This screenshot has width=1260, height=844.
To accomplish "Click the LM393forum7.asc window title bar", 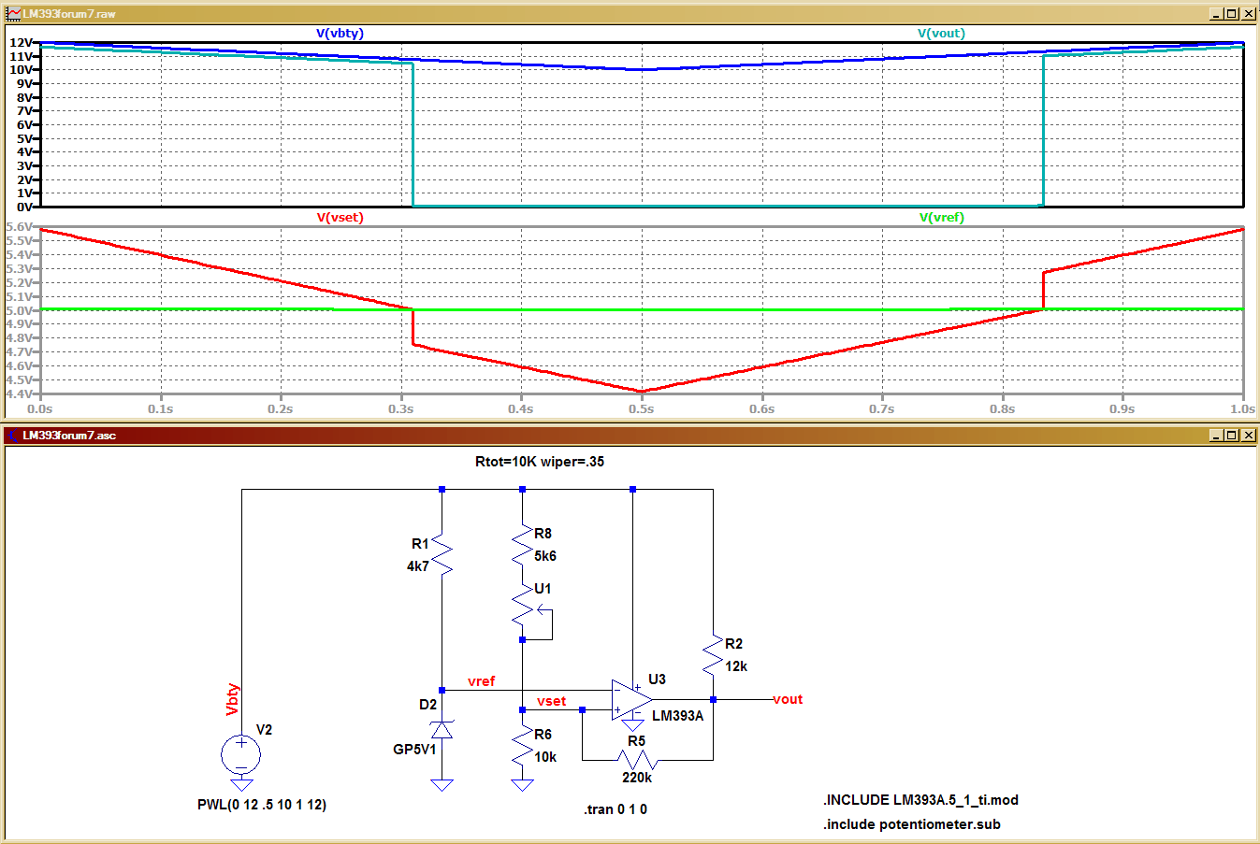I will (x=630, y=435).
